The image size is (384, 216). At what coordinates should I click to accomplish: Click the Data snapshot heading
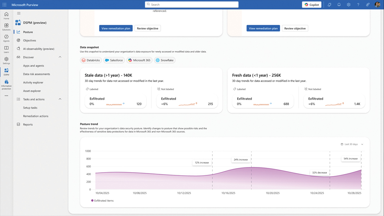pyautogui.click(x=89, y=47)
